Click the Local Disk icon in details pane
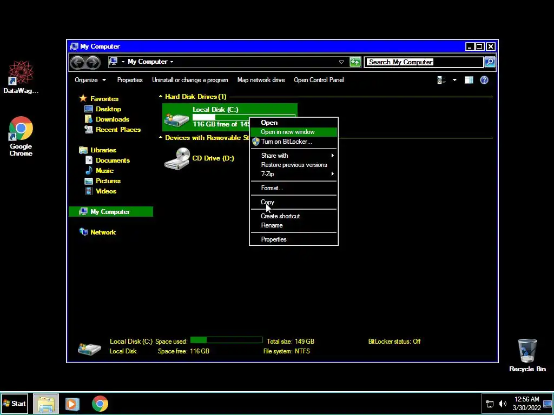The height and width of the screenshot is (415, 554). (x=89, y=349)
